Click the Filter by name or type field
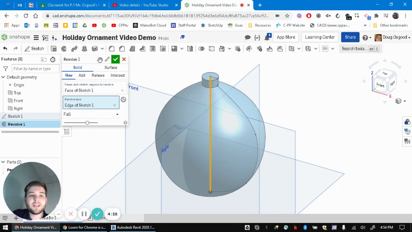This screenshot has width=412, height=232. pyautogui.click(x=35, y=69)
